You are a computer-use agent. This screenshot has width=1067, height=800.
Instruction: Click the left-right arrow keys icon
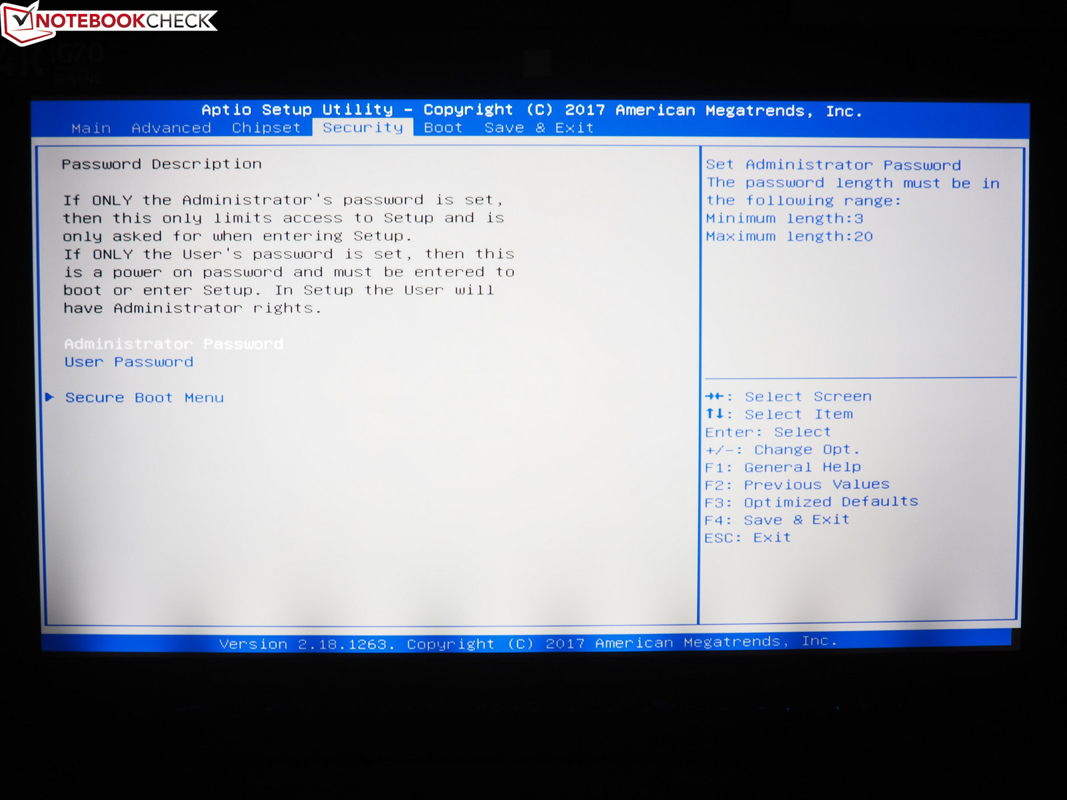(715, 396)
